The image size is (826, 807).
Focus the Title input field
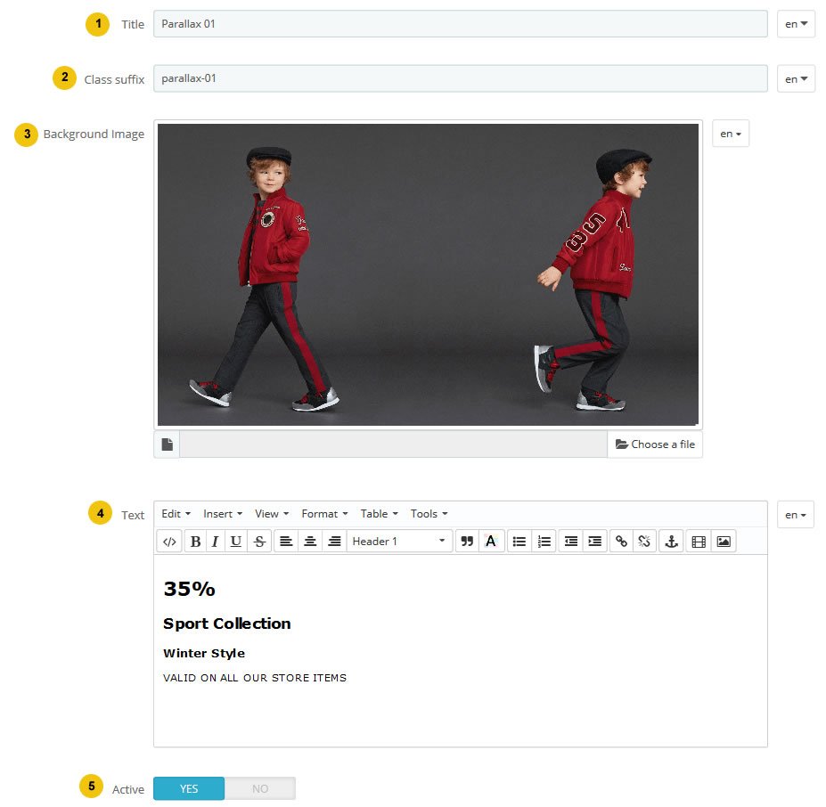point(461,24)
